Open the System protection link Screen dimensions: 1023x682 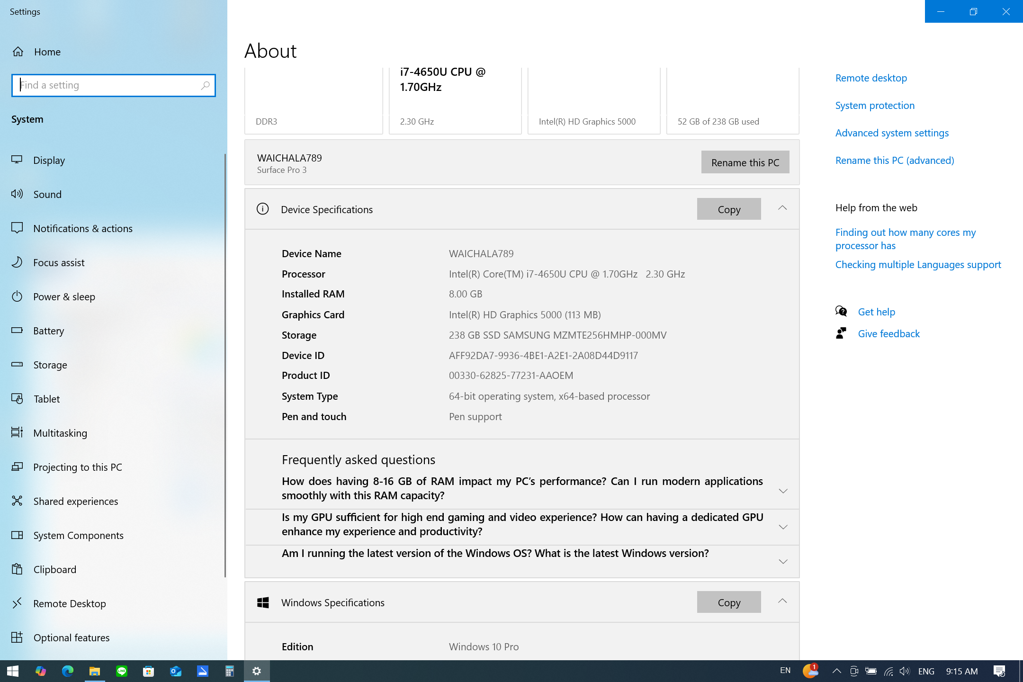pos(875,105)
